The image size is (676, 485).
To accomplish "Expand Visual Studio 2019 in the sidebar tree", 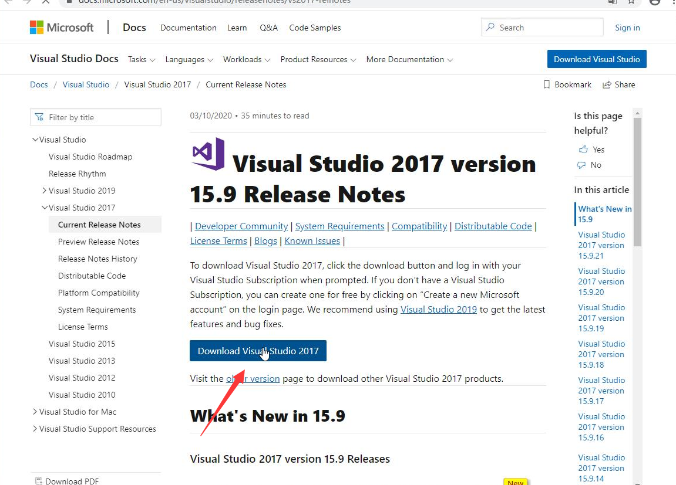I will (44, 190).
